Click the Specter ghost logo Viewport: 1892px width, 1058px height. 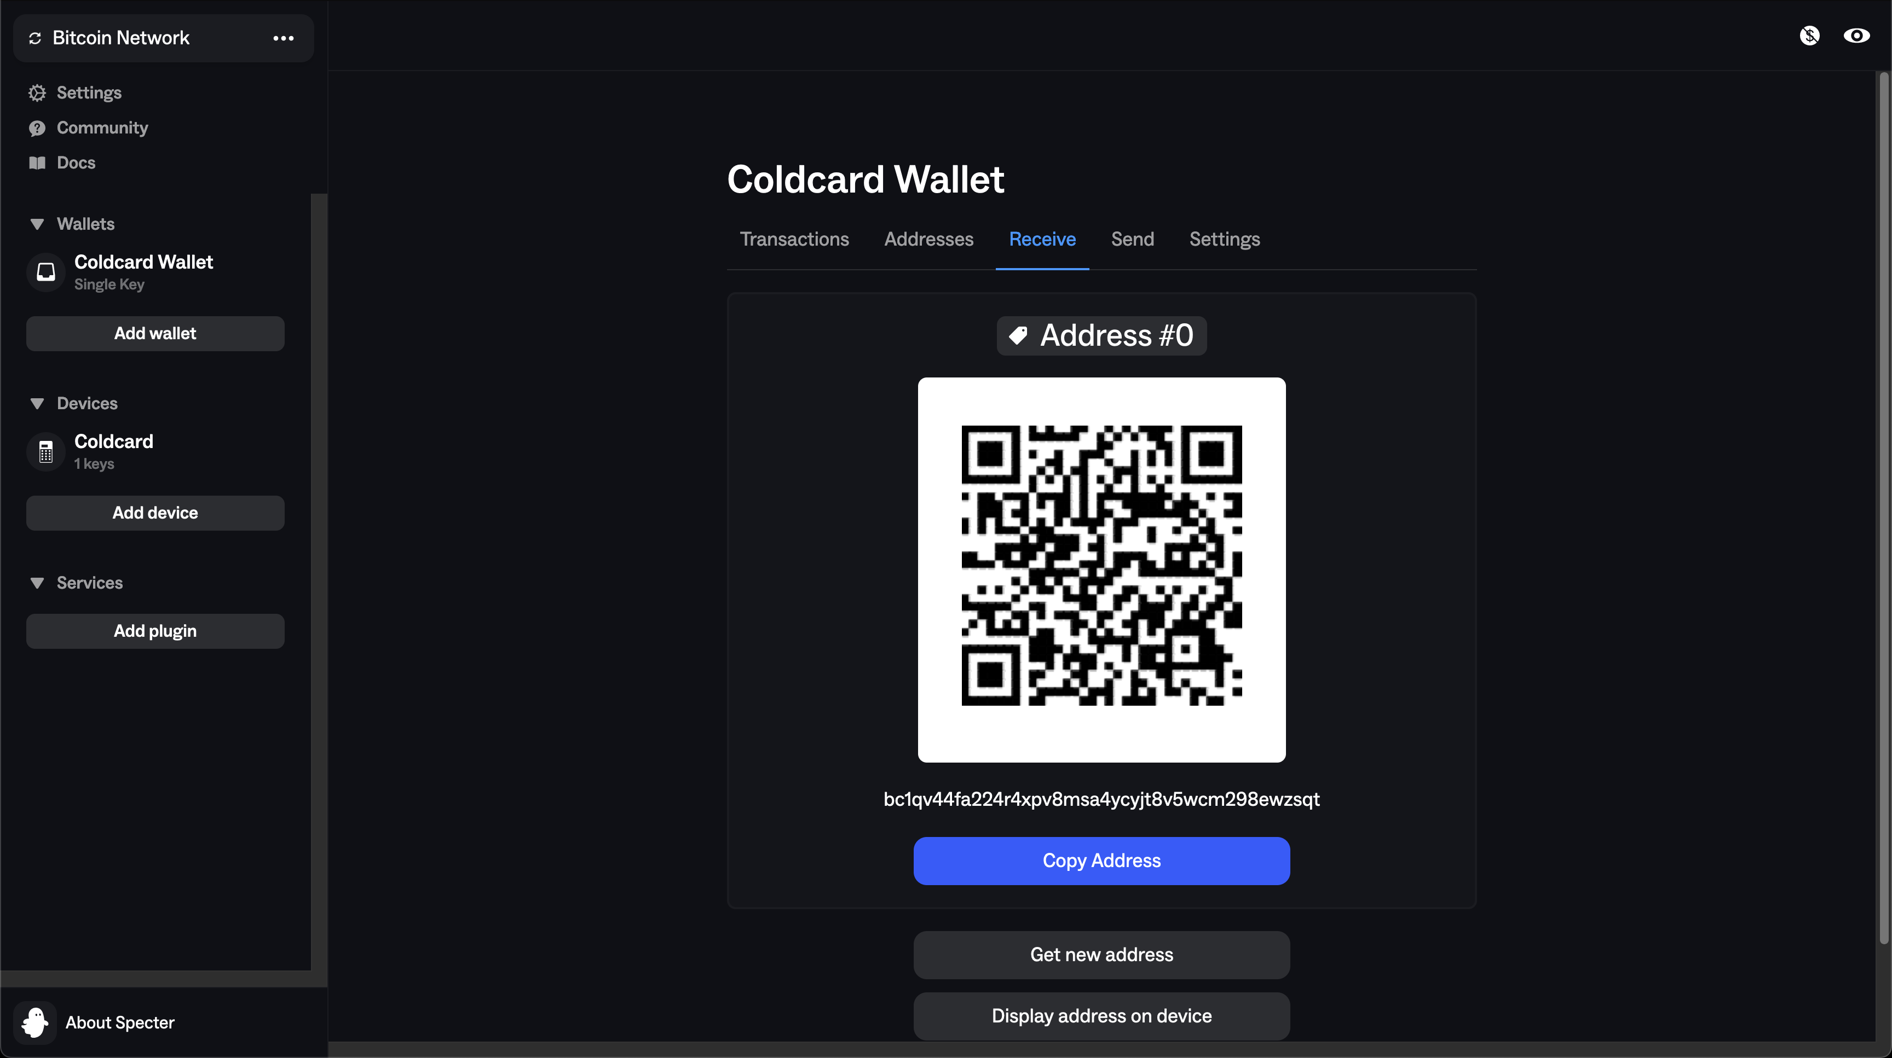(x=34, y=1022)
